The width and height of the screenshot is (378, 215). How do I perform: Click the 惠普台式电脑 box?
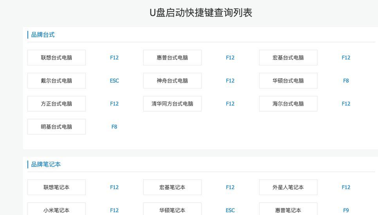tap(172, 58)
